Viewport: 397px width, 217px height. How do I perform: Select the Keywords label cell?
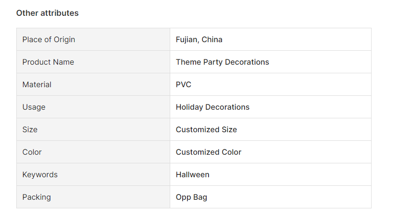coord(93,174)
